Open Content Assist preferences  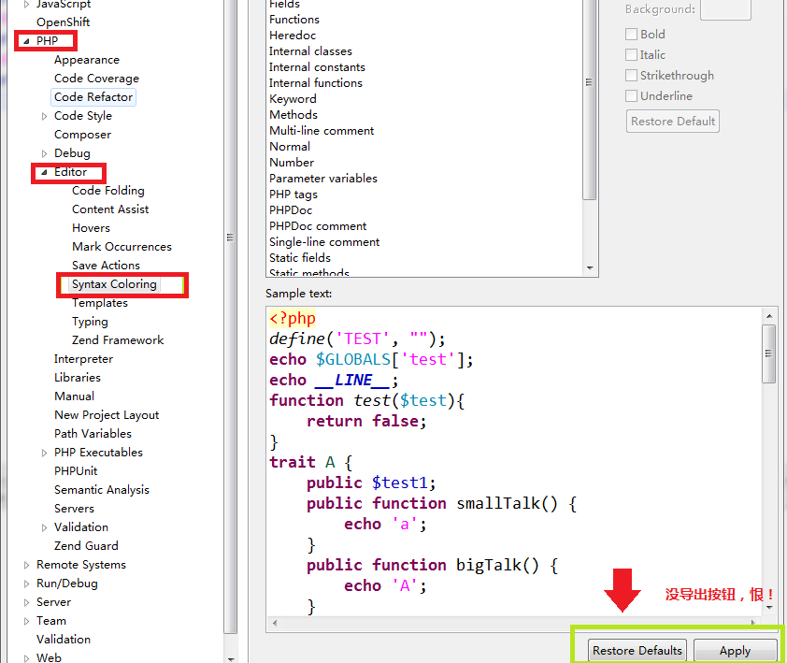point(110,209)
